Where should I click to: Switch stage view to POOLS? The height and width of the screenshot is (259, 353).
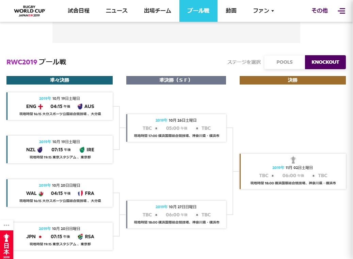(284, 62)
